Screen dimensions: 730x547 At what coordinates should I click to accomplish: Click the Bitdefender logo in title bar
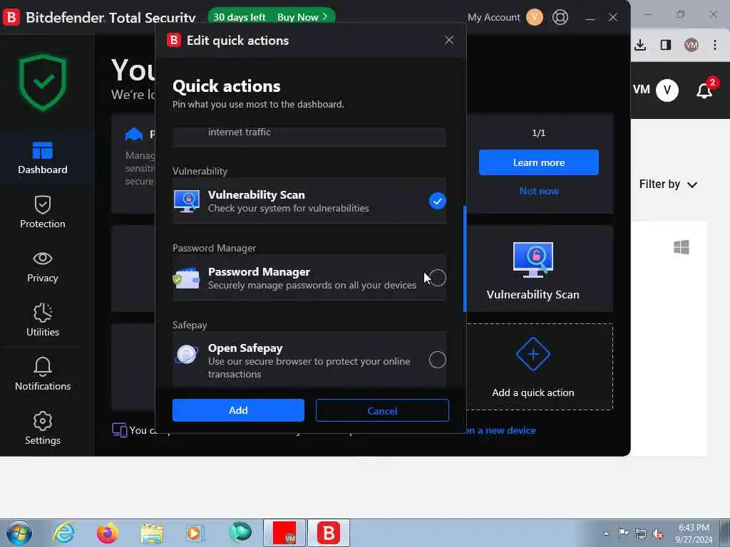point(11,17)
